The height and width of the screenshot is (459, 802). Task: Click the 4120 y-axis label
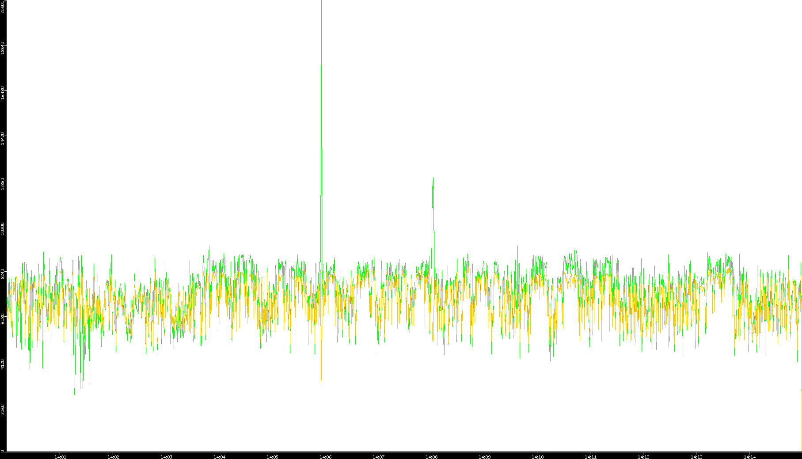[3, 365]
